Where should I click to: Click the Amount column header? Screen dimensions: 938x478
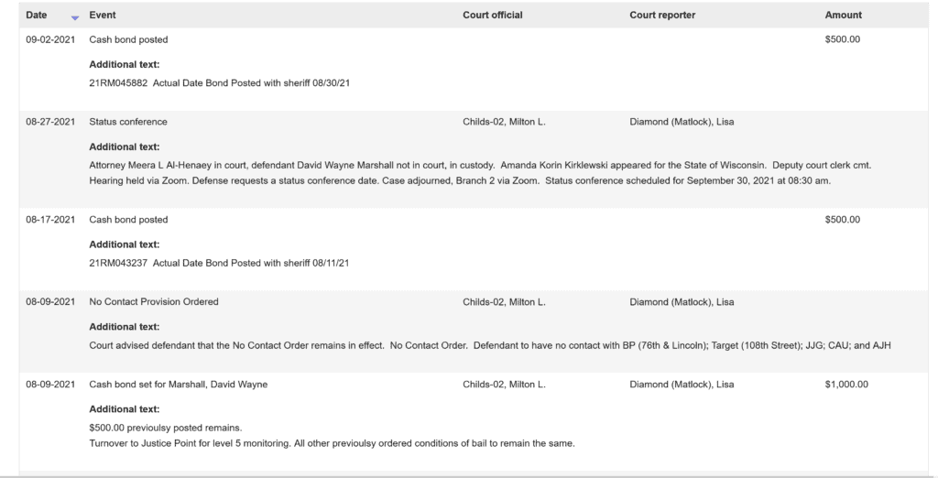[844, 15]
